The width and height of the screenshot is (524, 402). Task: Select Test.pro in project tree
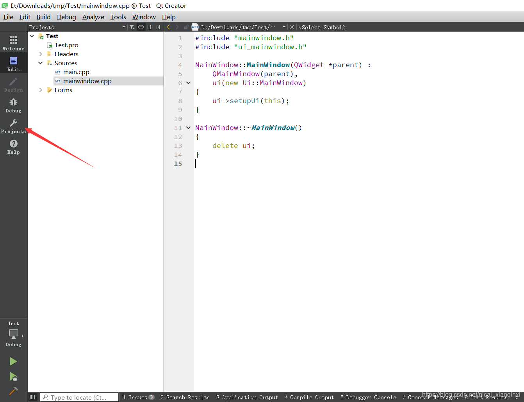[x=66, y=45]
